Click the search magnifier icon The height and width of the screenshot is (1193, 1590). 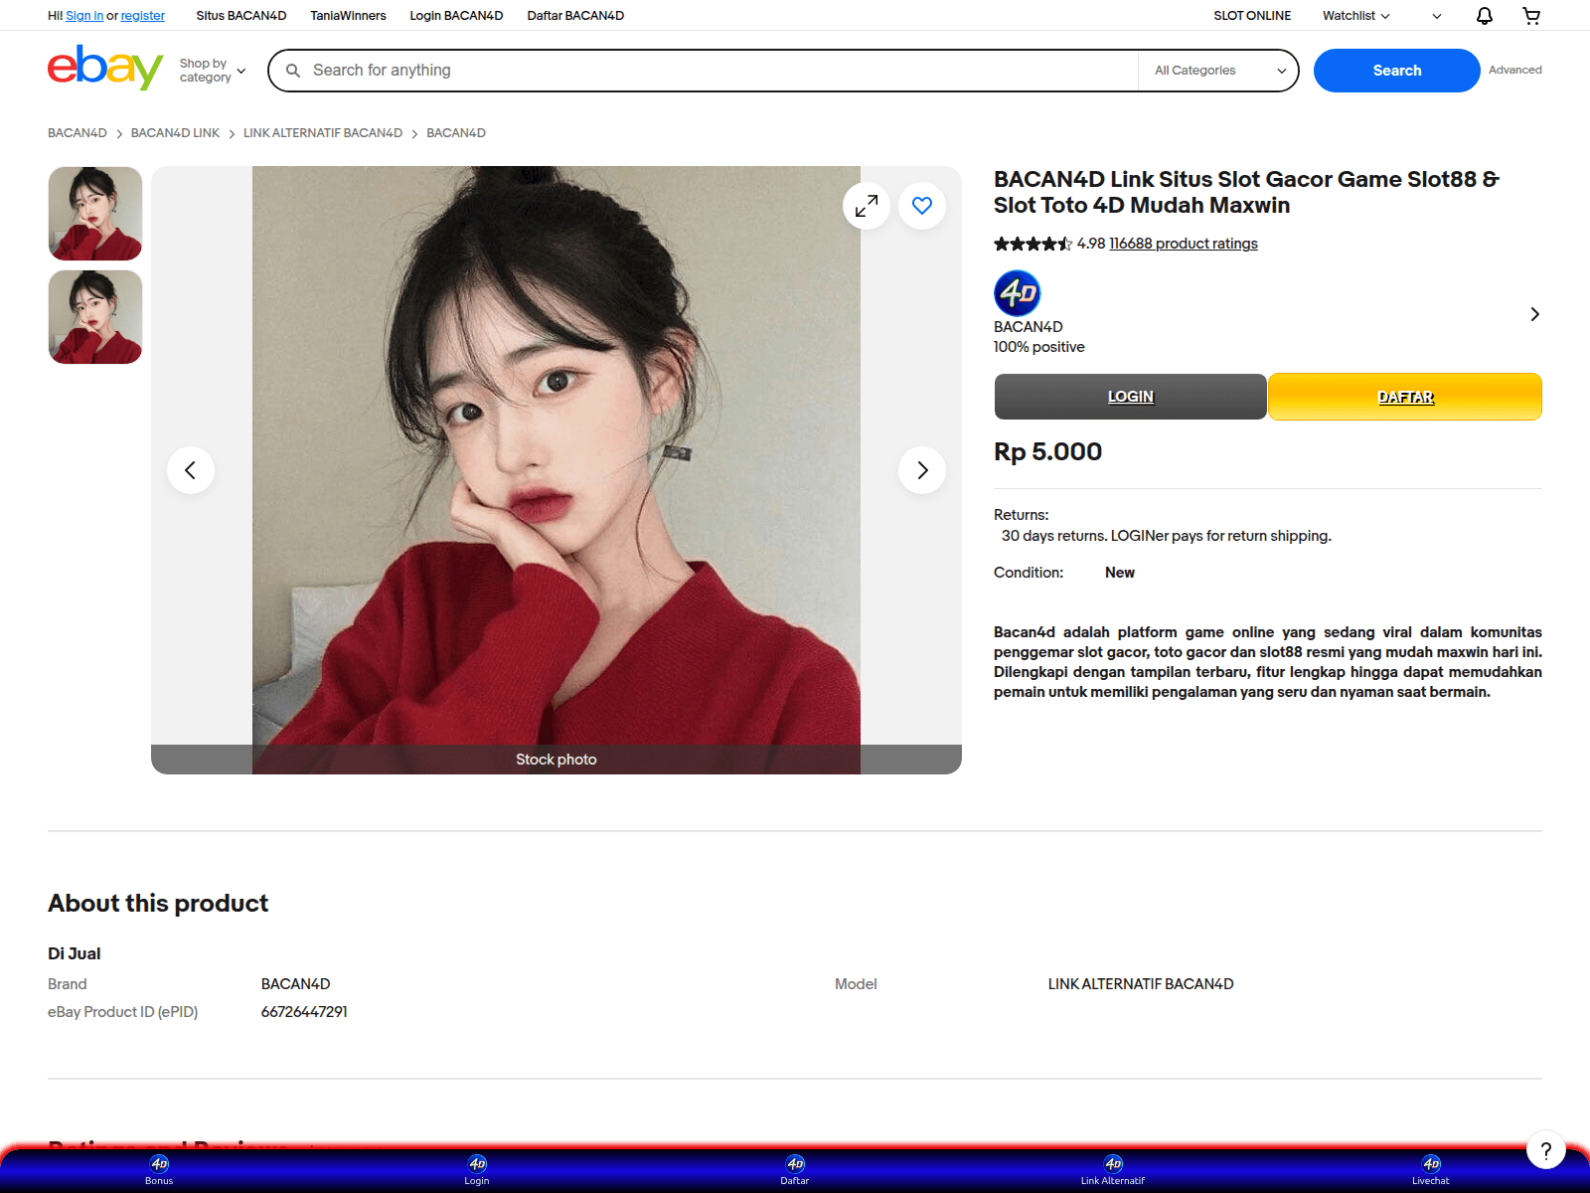tap(293, 71)
